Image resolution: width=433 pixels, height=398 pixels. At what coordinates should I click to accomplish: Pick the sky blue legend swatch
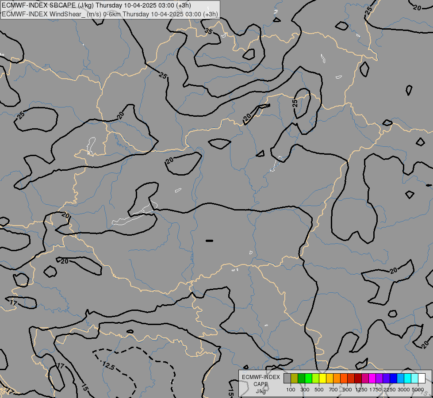[401, 379]
